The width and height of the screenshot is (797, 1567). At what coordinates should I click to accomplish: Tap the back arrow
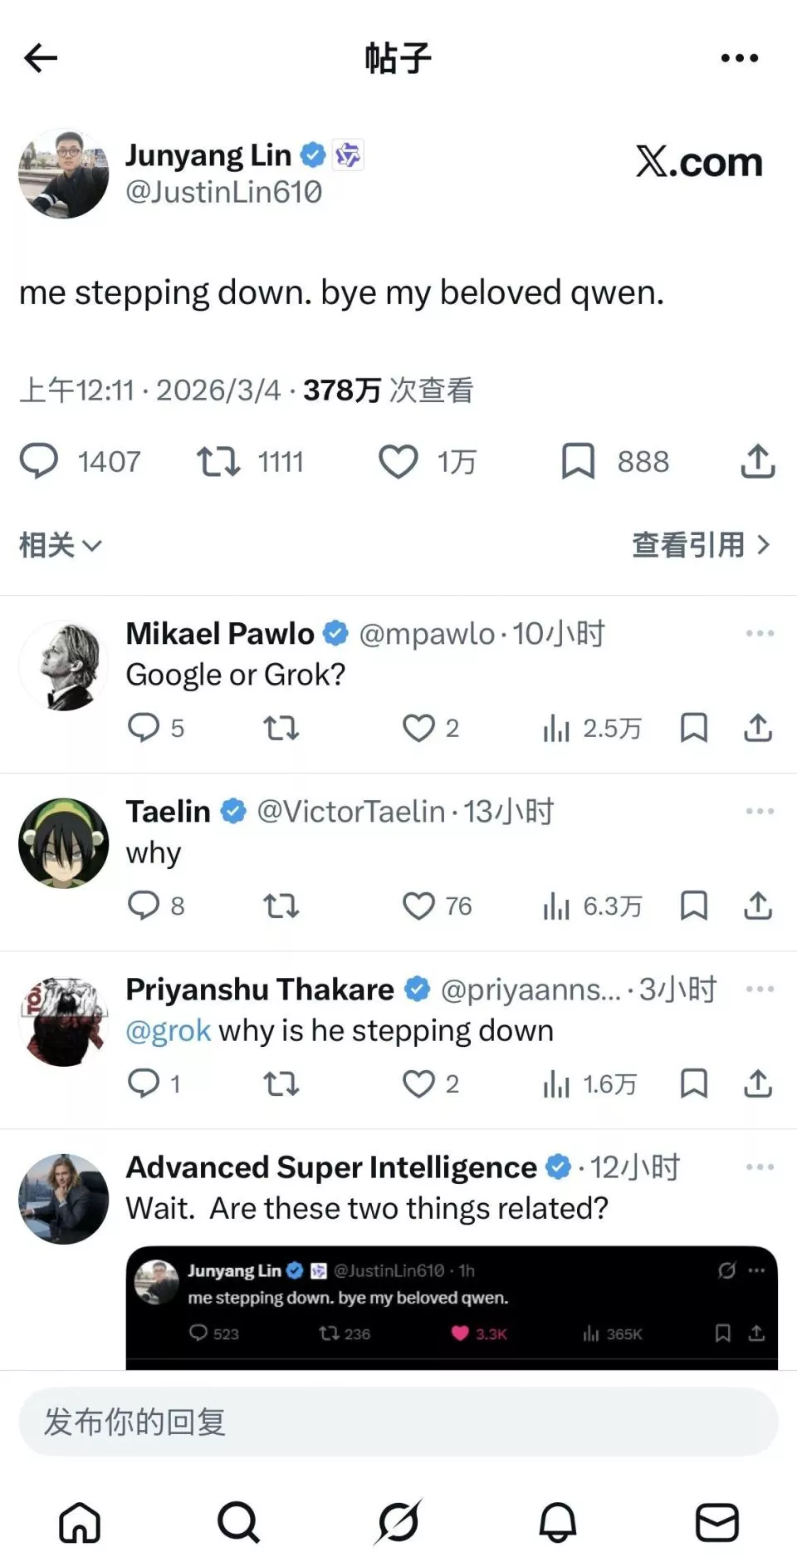pos(40,58)
